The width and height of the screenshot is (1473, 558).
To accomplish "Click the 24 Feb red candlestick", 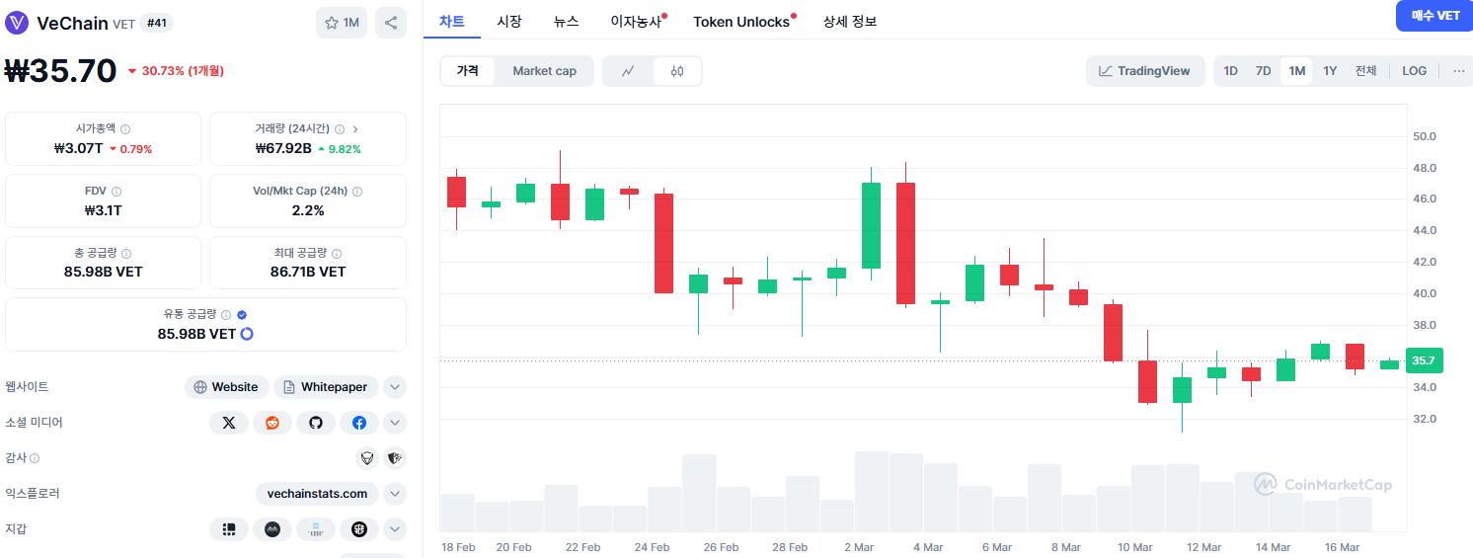I will tap(663, 243).
